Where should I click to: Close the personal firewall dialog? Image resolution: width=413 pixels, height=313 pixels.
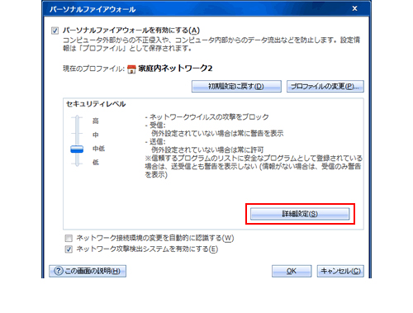[354, 9]
